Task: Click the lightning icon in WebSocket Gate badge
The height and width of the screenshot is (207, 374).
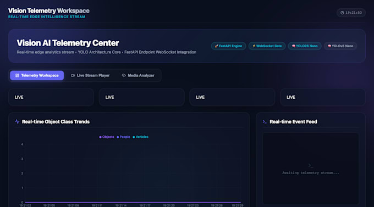Action: coord(254,46)
